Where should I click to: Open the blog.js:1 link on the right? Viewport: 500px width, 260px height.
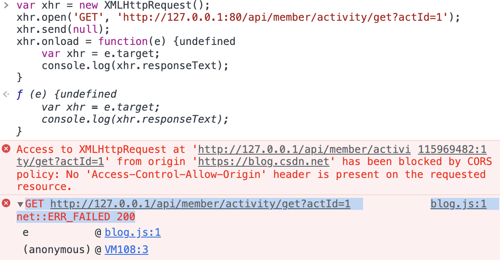(458, 204)
